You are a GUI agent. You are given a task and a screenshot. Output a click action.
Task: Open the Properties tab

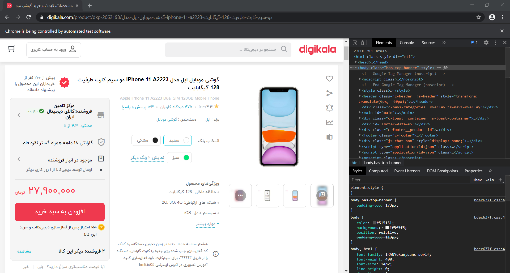pos(473,171)
